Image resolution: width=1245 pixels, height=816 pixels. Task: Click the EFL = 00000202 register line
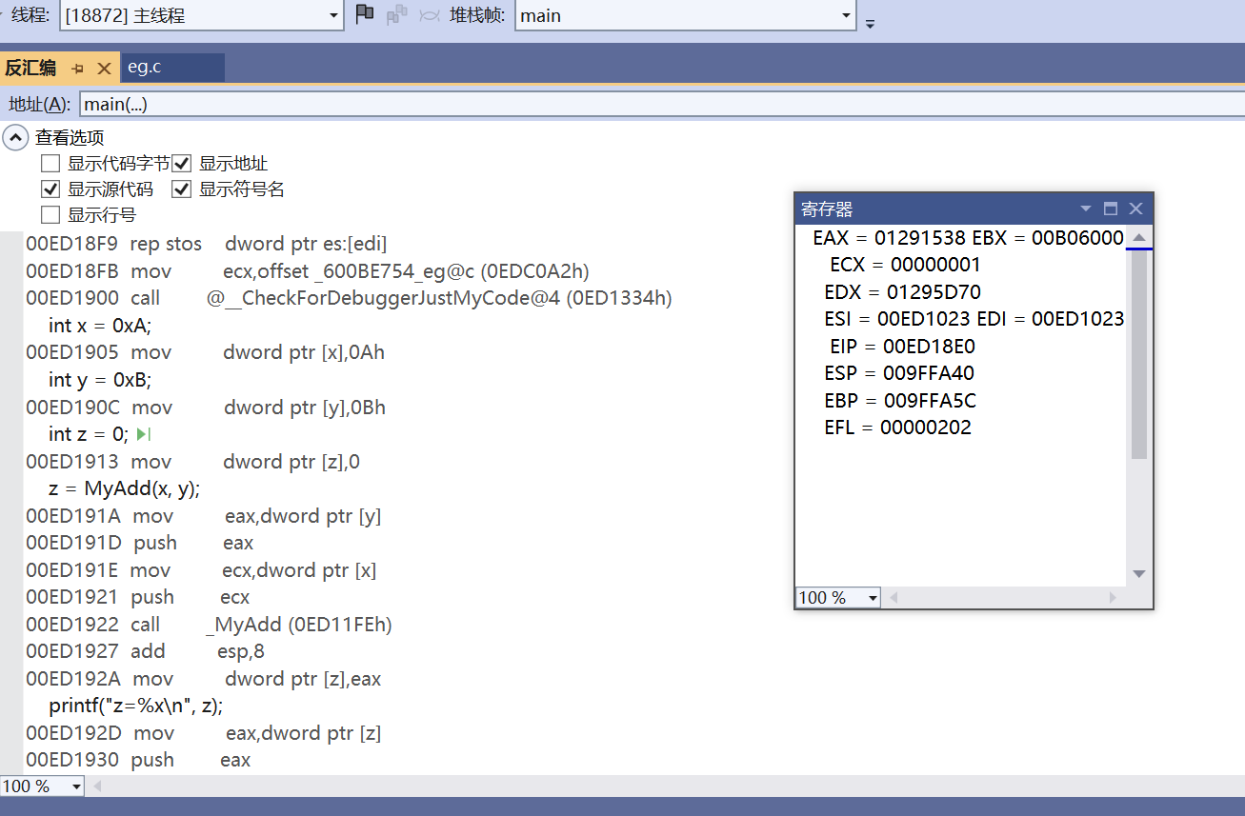(898, 428)
